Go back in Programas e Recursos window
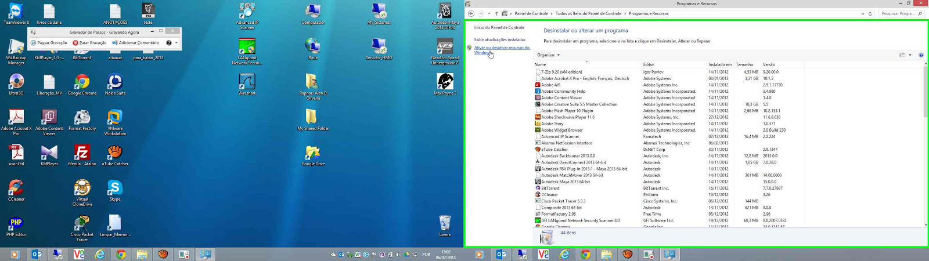Screen dimensions: 929x261 click(x=471, y=13)
